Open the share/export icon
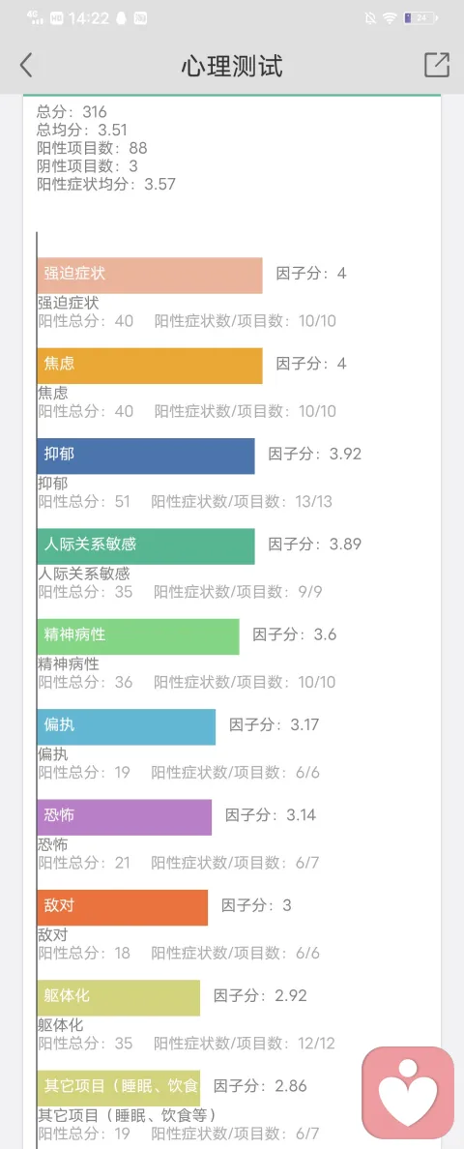Screen dimensions: 464x1149 (437, 65)
